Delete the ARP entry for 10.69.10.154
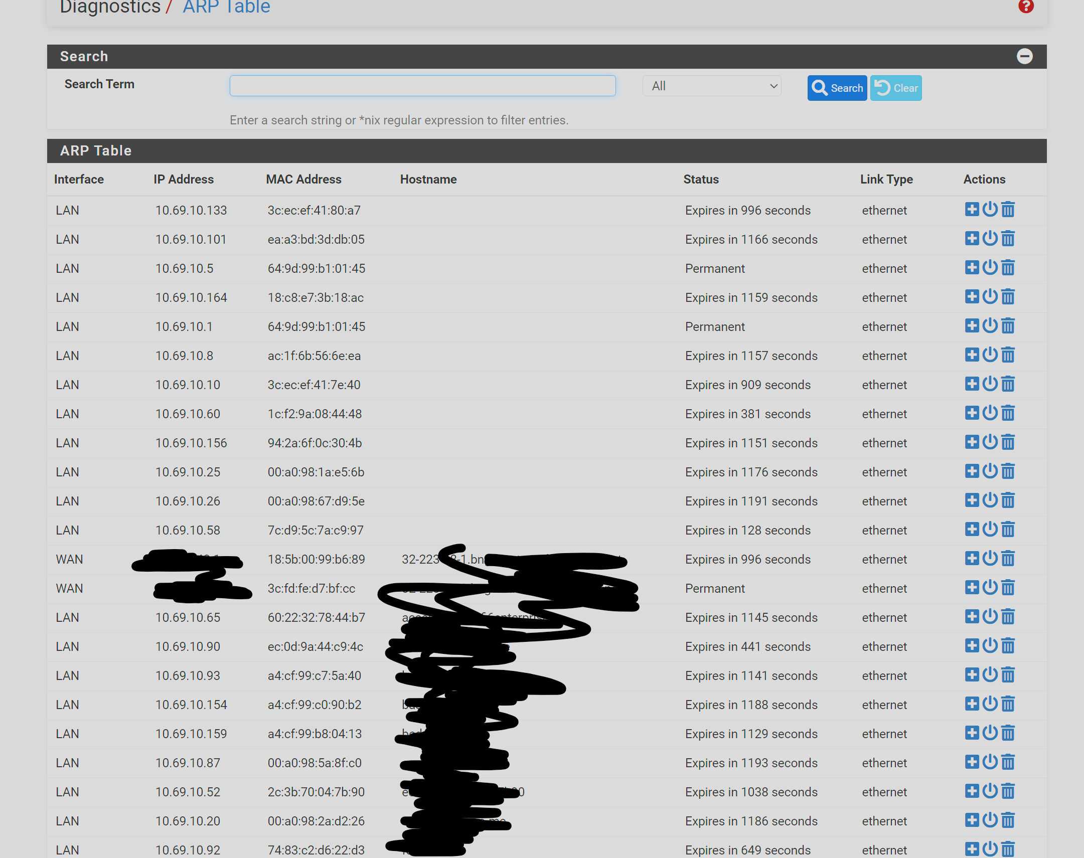The image size is (1084, 858). pos(1008,704)
